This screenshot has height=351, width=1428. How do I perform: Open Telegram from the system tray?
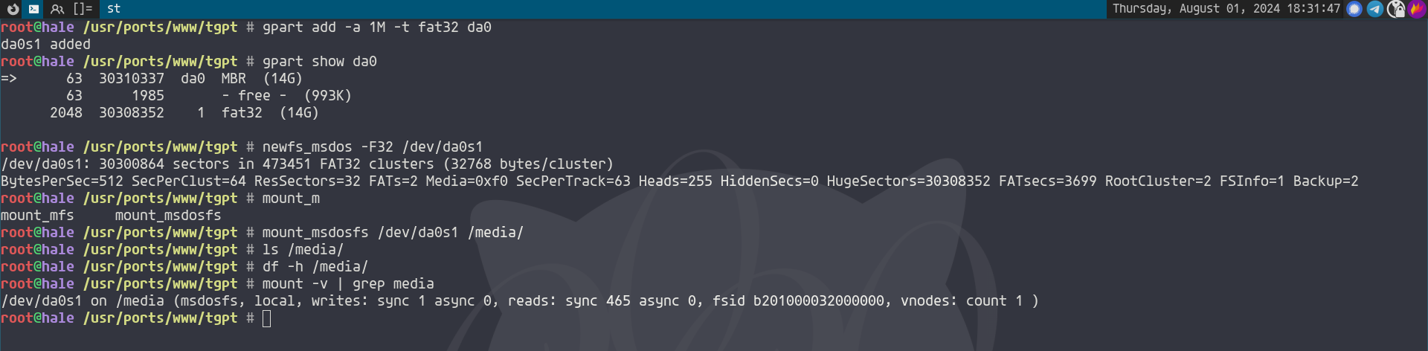tap(1375, 9)
